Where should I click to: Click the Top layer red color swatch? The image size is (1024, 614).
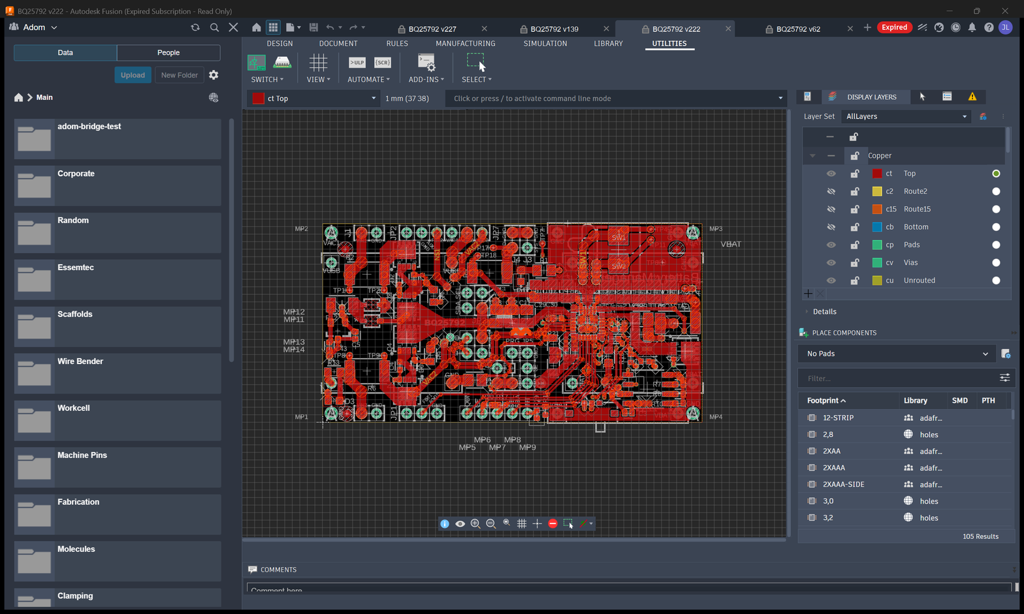coord(877,174)
